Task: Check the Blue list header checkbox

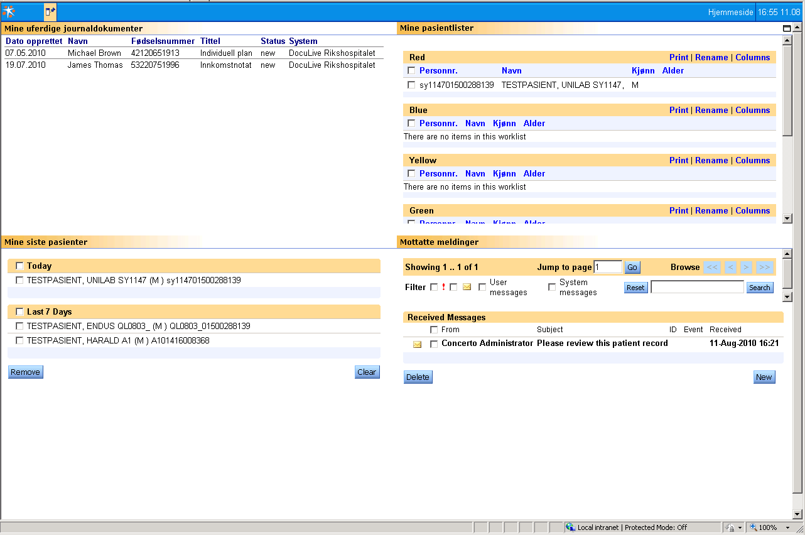Action: coord(411,123)
